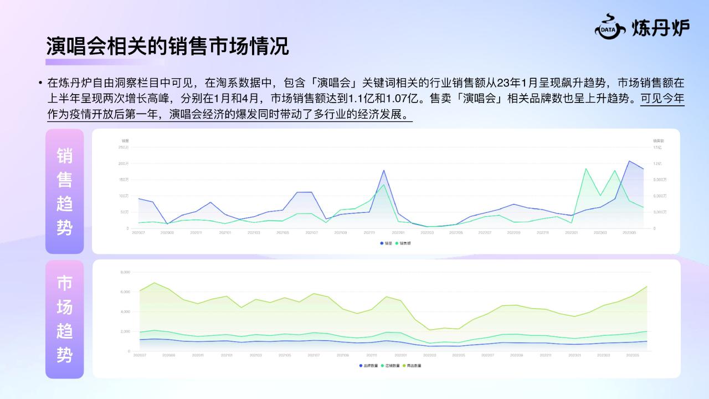Click the 2,000 axis label
Image resolution: width=709 pixels, height=399 pixels.
coord(126,331)
